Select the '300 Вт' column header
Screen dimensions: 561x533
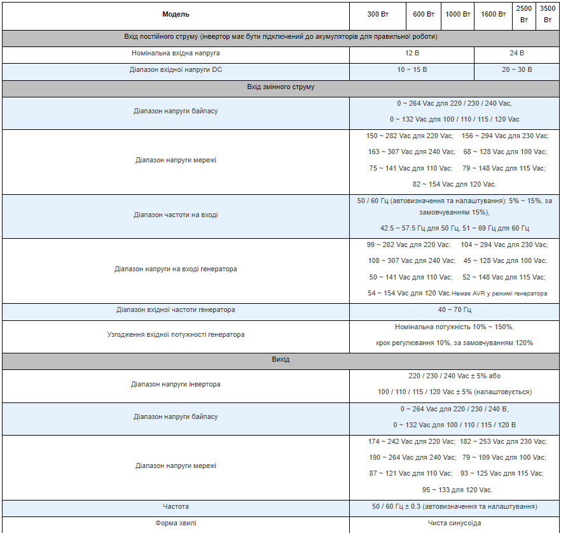click(x=378, y=14)
